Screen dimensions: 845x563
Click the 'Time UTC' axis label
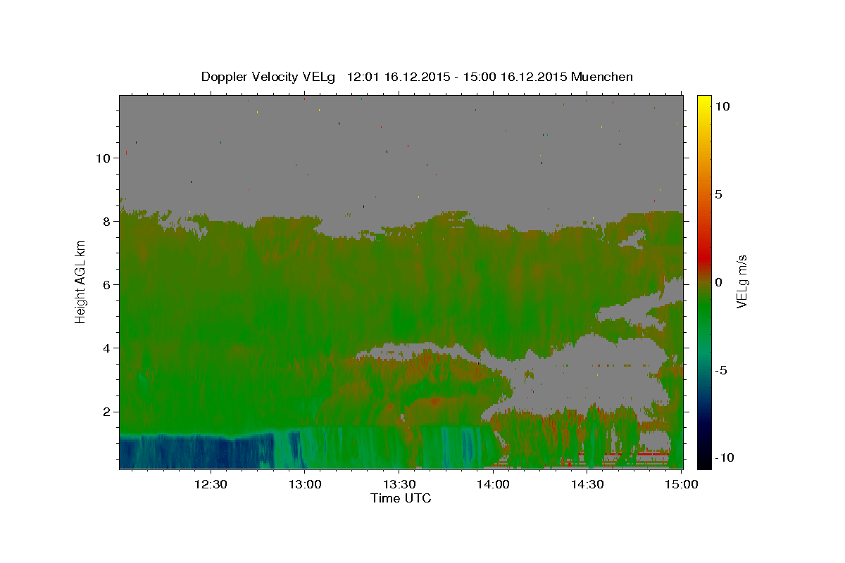(401, 498)
